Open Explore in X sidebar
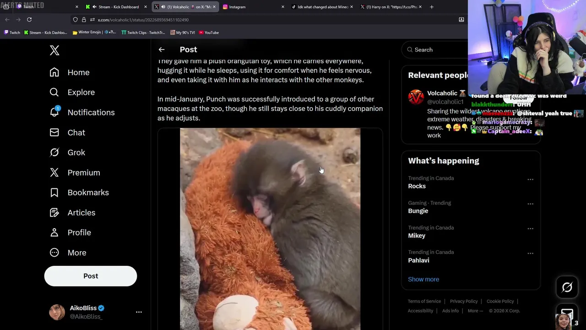This screenshot has width=586, height=330. click(72, 92)
